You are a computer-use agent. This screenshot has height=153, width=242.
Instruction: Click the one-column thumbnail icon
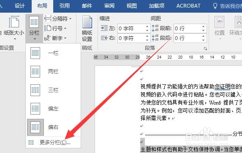(x=35, y=53)
